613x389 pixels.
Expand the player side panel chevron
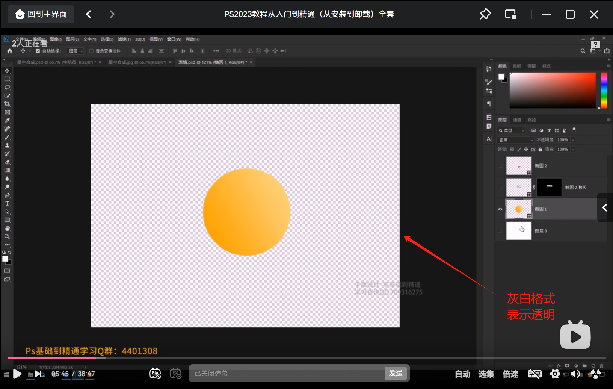[x=605, y=207]
